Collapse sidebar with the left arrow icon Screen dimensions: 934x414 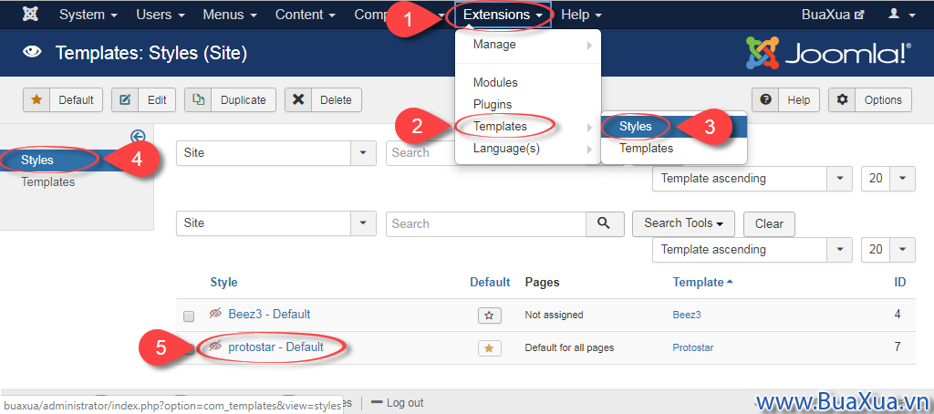coord(138,137)
